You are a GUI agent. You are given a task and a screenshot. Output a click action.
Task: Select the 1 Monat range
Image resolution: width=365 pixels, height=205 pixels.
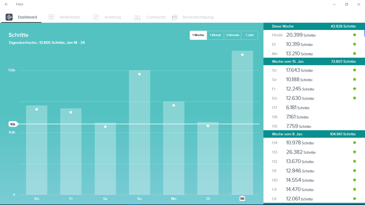point(215,35)
